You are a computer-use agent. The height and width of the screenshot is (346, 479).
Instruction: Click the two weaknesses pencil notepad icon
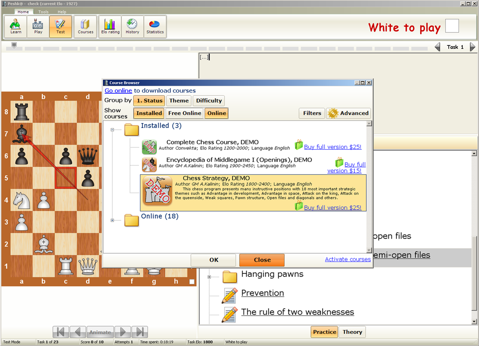point(230,314)
